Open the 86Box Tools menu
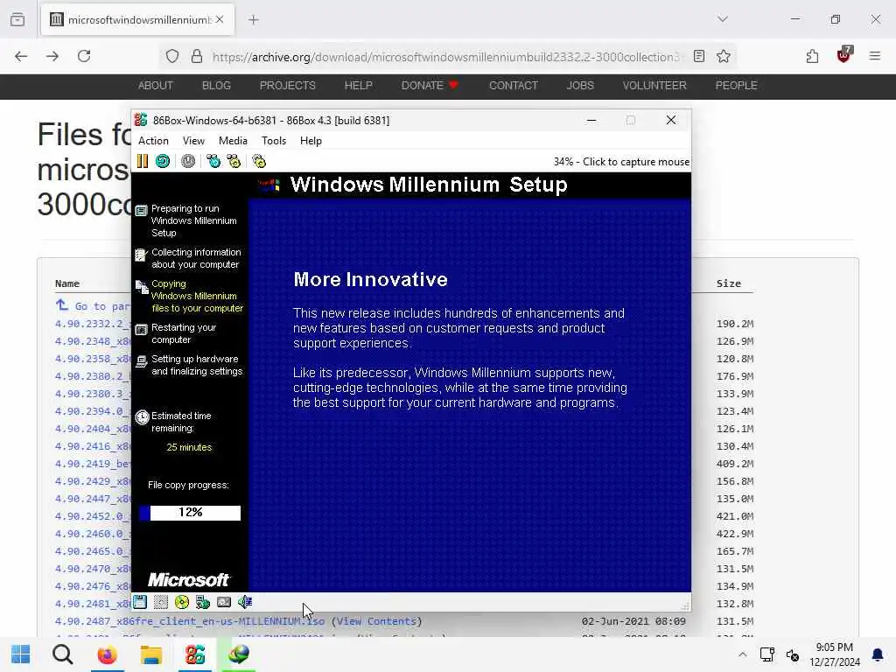Screen dimensions: 896x672 pos(274,141)
